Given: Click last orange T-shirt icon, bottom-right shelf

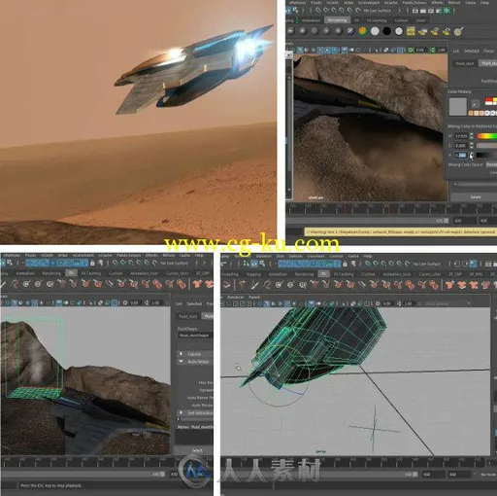Looking at the screenshot, I should [x=485, y=285].
